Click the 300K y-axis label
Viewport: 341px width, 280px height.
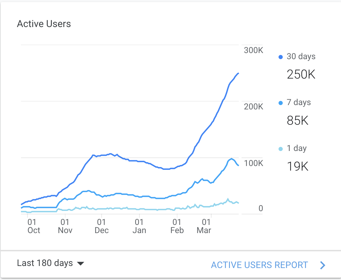(x=253, y=50)
